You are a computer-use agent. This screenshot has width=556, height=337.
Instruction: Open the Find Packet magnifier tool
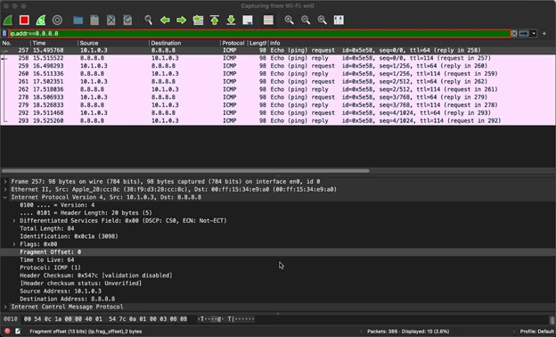(148, 20)
